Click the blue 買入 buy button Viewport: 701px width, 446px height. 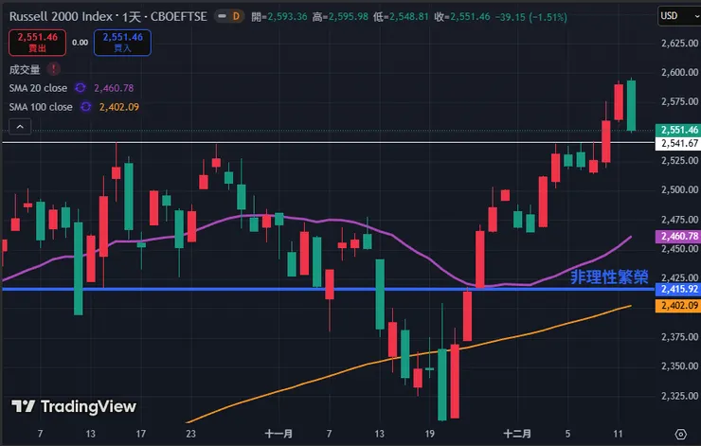tap(122, 43)
